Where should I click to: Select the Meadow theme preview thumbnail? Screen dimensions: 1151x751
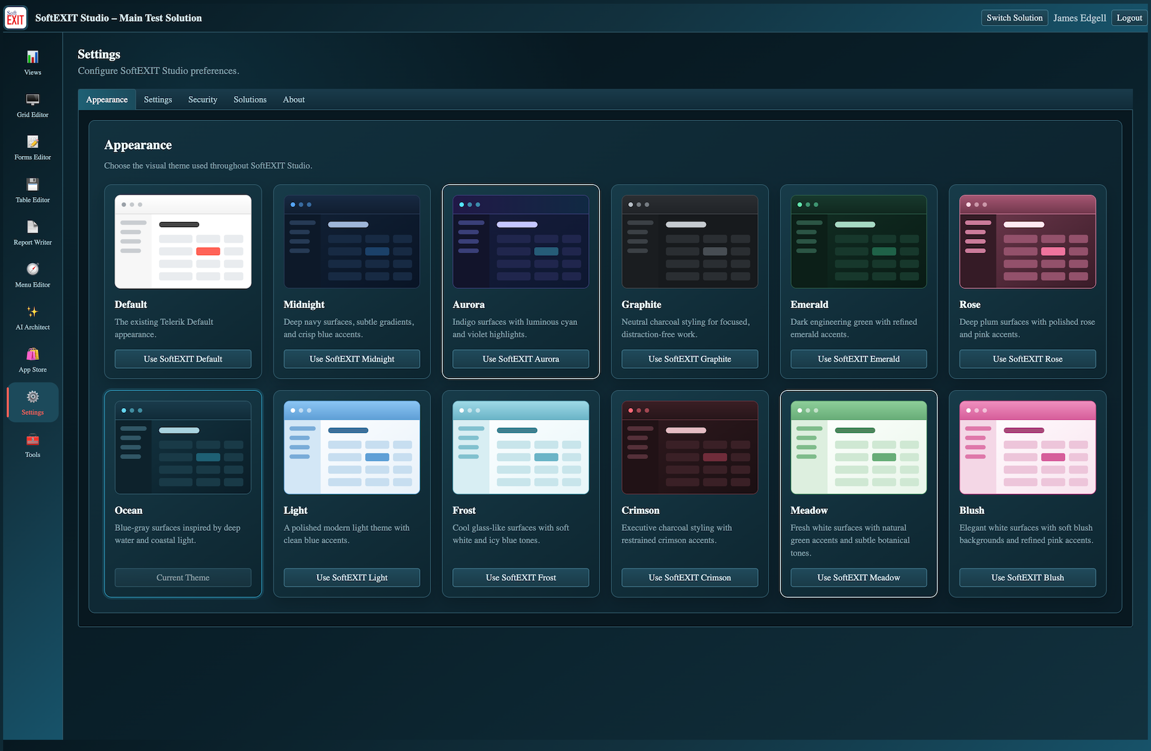point(859,448)
